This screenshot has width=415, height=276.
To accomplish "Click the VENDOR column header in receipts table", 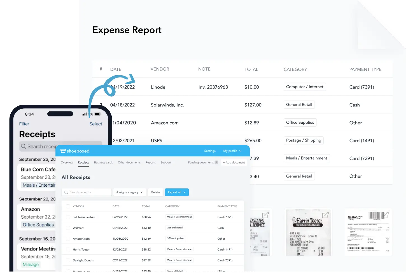I will (x=78, y=206).
